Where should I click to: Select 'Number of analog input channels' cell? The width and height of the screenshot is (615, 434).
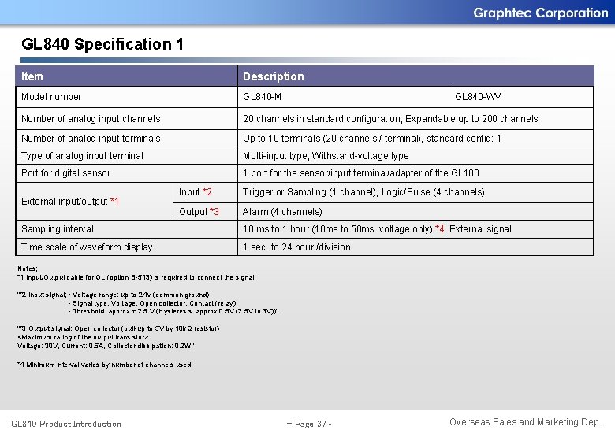(x=126, y=119)
